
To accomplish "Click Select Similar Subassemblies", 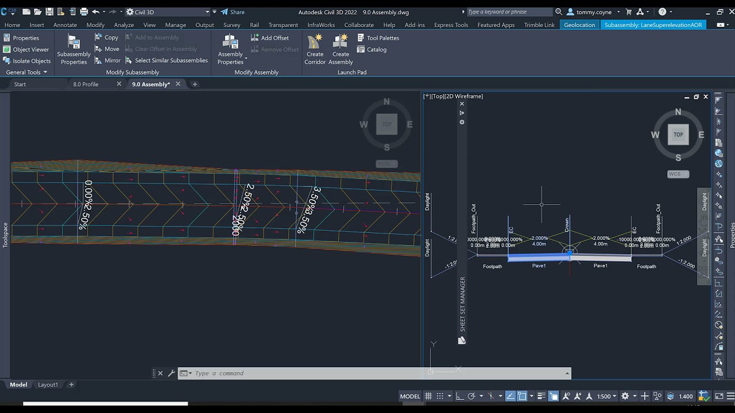I will tap(166, 60).
